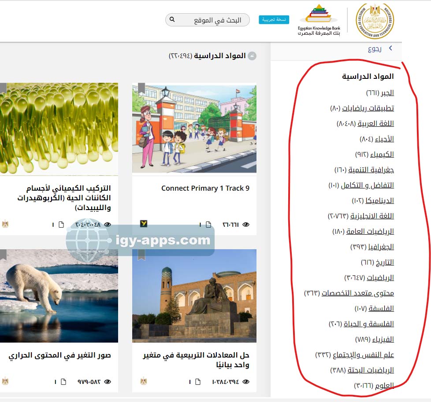This screenshot has height=402, width=431.
Task: Open the Egyptian Knowledge Bank logo
Action: coord(319,20)
